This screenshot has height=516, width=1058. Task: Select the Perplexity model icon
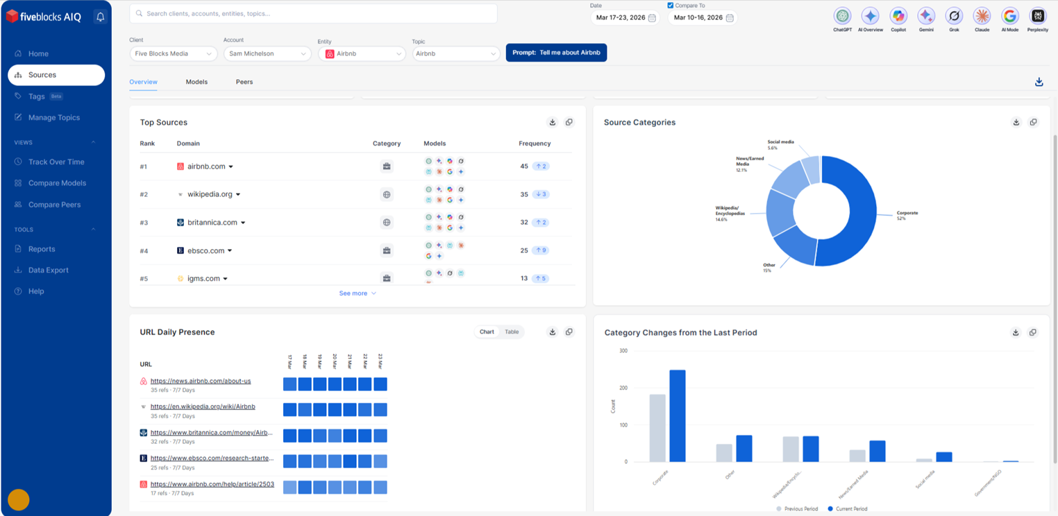point(1038,16)
